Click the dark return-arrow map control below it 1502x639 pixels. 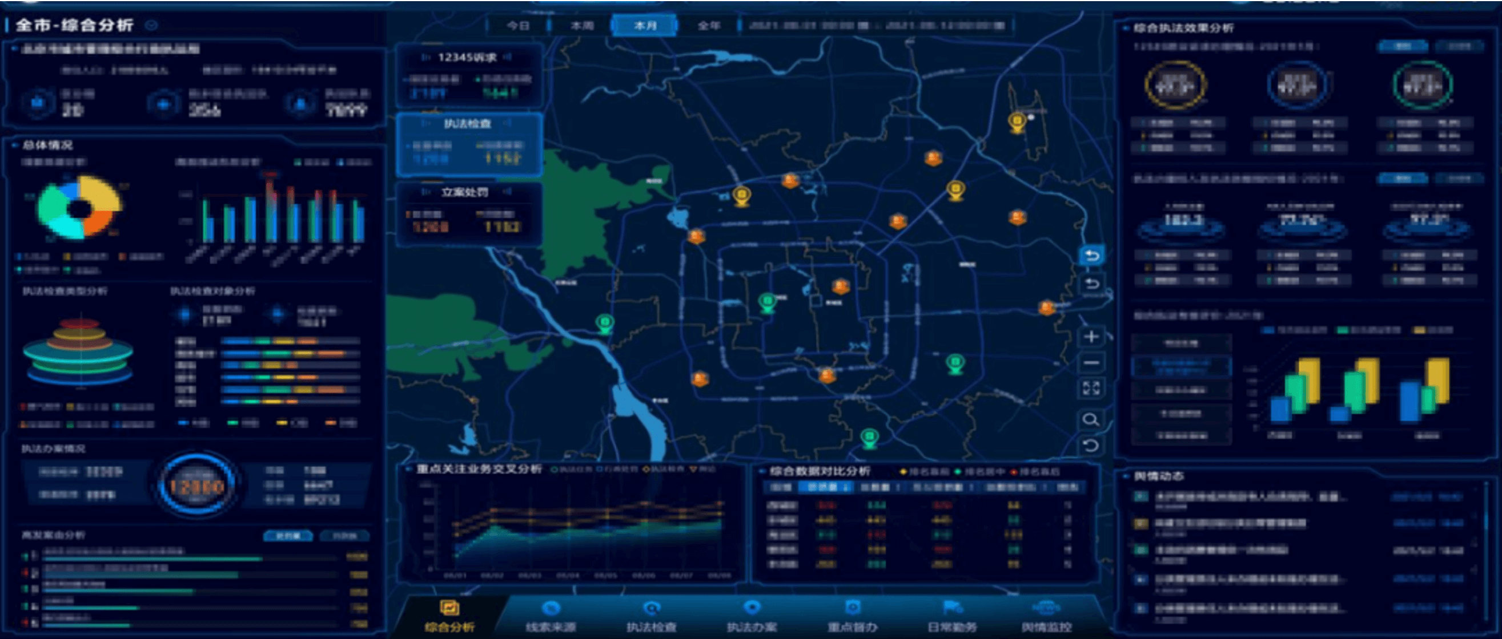1091,284
